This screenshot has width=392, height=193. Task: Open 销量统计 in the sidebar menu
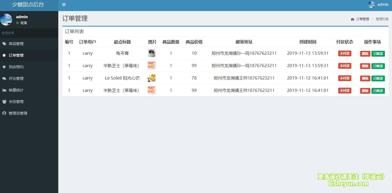point(16,90)
